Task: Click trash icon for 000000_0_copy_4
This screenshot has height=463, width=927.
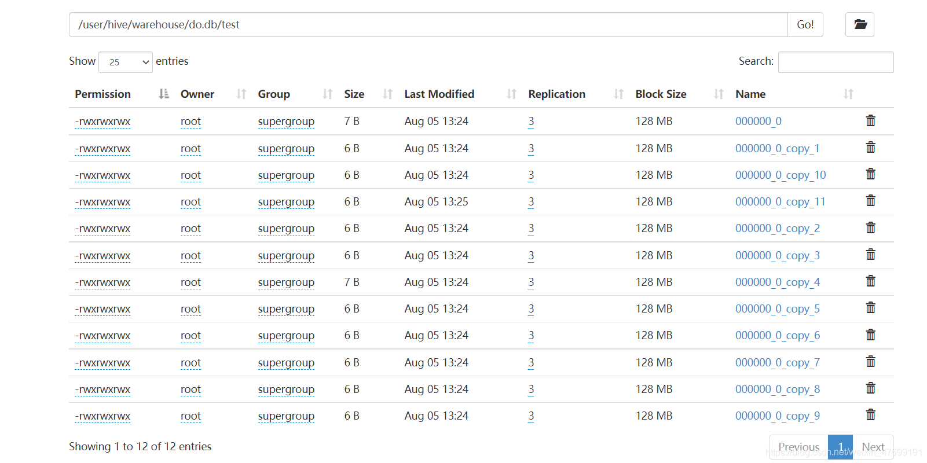Action: 870,281
